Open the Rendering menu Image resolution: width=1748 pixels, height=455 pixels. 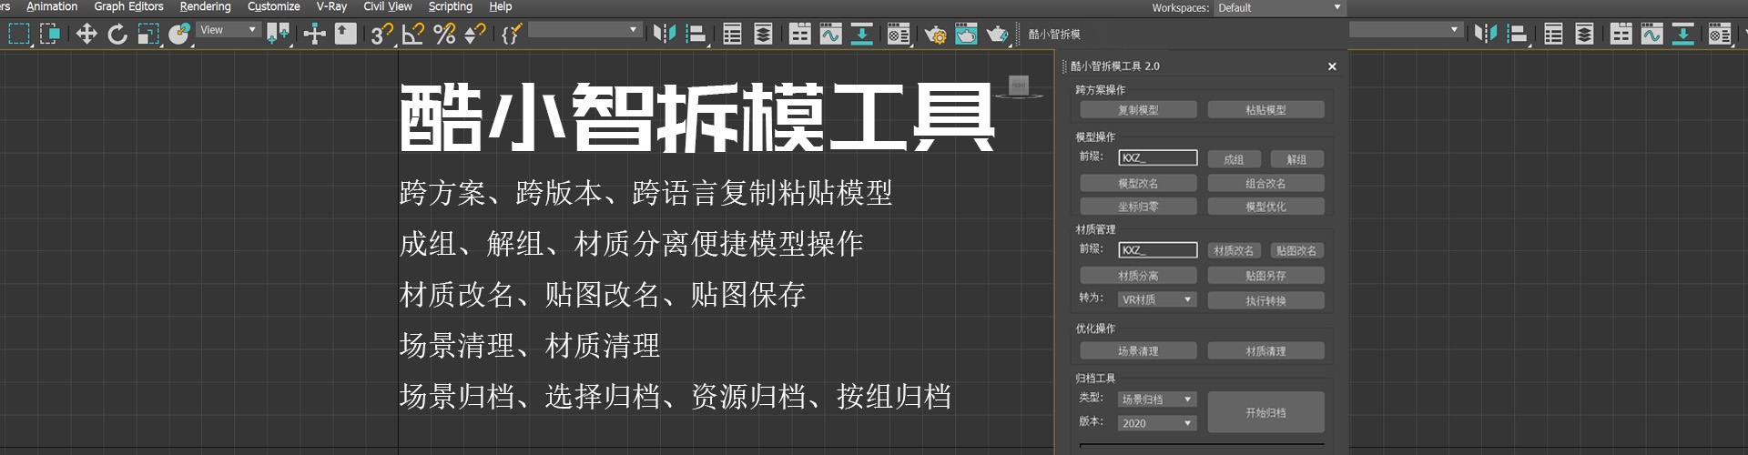pos(205,6)
